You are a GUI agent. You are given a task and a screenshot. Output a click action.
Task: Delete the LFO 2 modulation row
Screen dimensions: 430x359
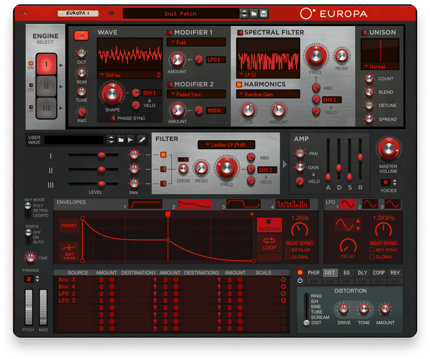[283, 294]
